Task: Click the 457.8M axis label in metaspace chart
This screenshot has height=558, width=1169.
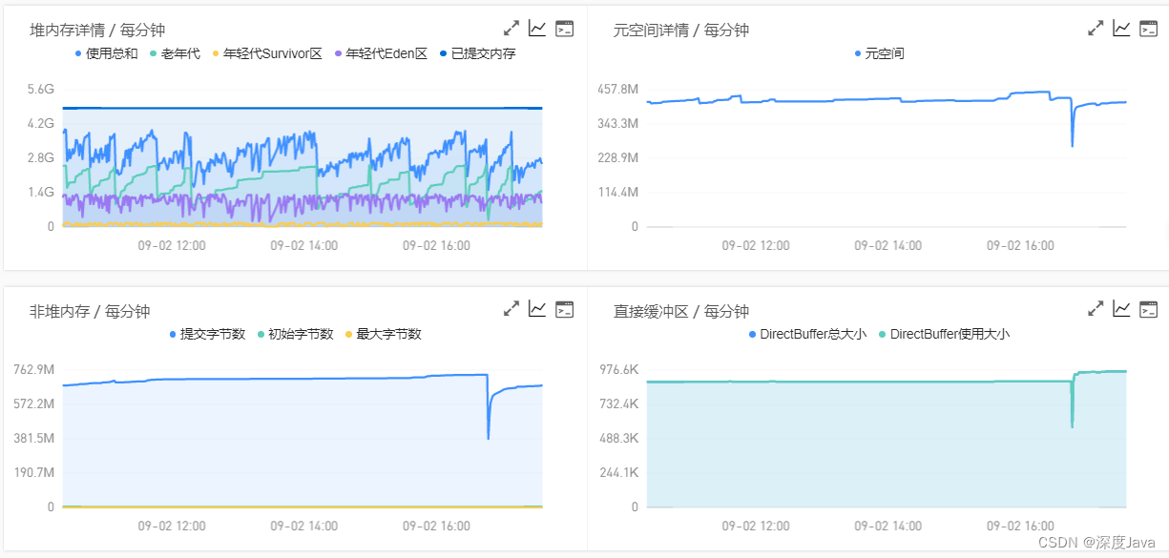Action: pos(616,89)
